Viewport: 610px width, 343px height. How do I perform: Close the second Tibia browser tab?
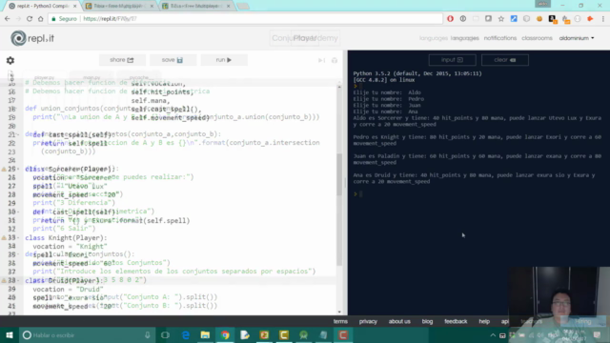tap(228, 7)
